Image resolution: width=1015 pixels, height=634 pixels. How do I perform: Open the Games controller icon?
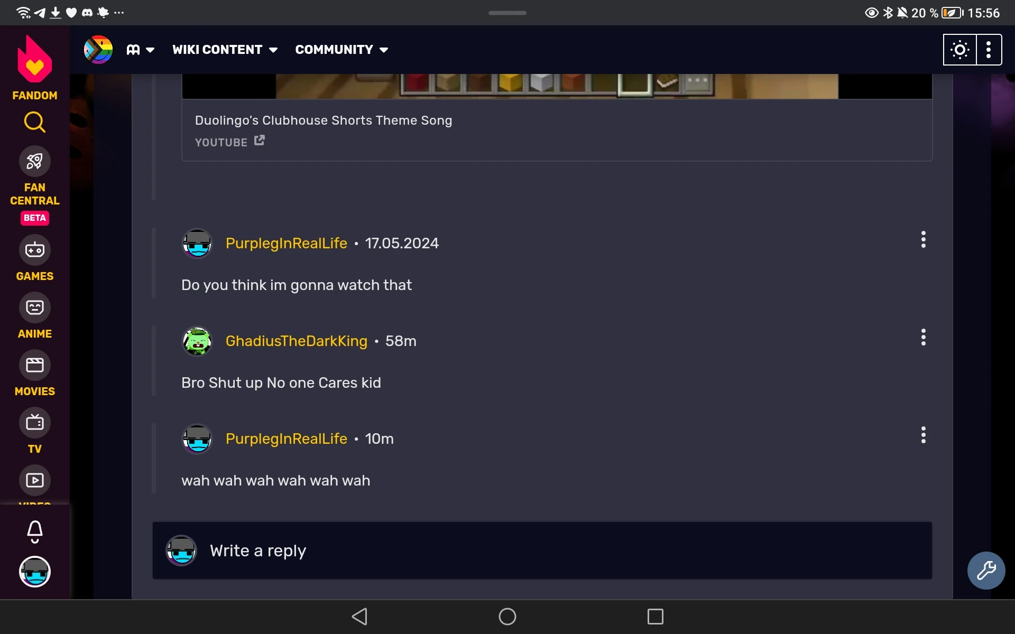(x=35, y=250)
